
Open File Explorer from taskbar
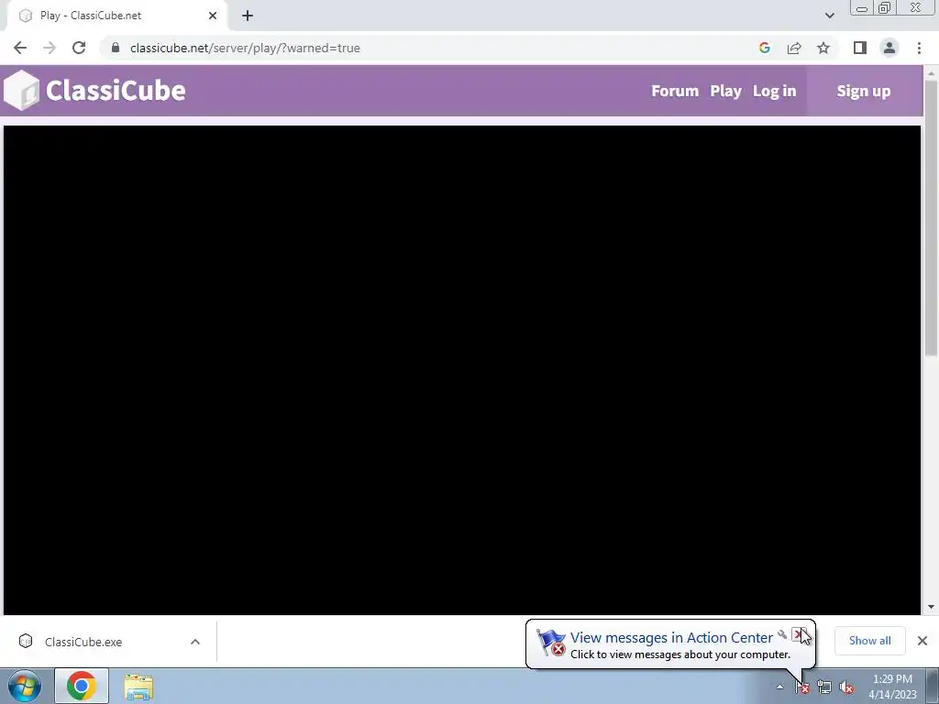coord(138,687)
